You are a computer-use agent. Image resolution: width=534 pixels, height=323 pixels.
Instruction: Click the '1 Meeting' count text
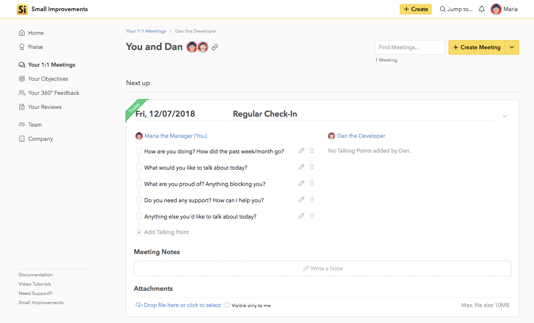pyautogui.click(x=386, y=60)
